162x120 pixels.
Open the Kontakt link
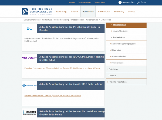[72, 2]
